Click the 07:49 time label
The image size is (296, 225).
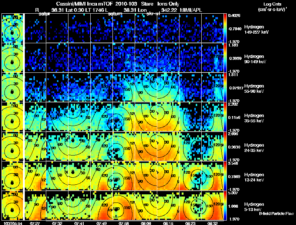coord(101,223)
